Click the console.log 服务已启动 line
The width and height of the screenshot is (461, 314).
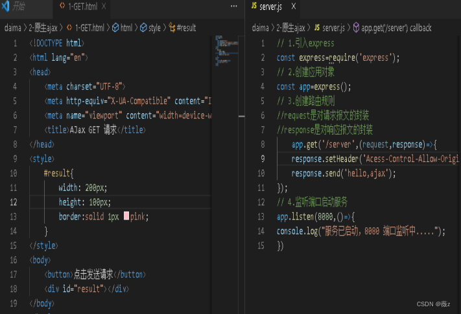click(361, 231)
